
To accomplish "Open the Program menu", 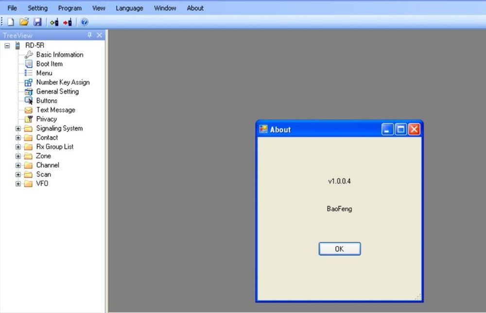I will click(x=69, y=8).
